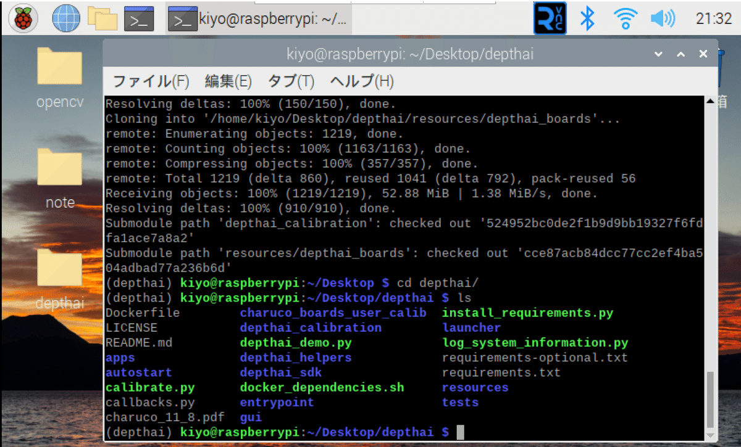Switch to kiyo@raspberrypi taskbar window button
Screen dimensions: 741x447
(x=259, y=19)
